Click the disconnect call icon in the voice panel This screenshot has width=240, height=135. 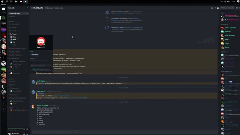[x=27, y=129]
